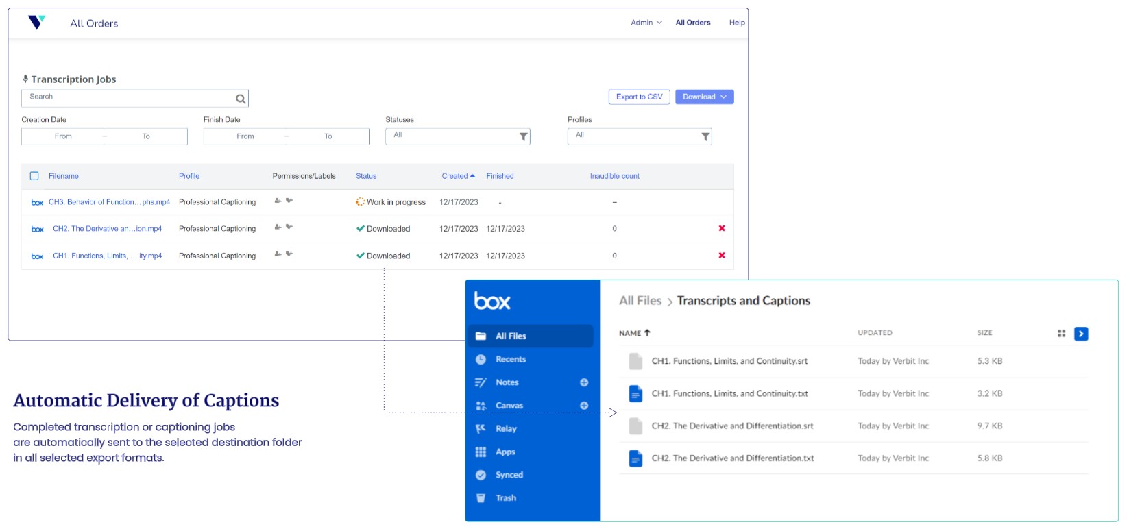Go to Help in top navigation
1129x529 pixels.
(736, 23)
